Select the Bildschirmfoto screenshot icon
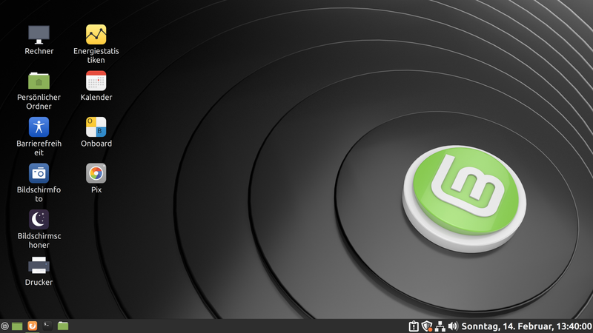The width and height of the screenshot is (593, 333). (x=39, y=173)
